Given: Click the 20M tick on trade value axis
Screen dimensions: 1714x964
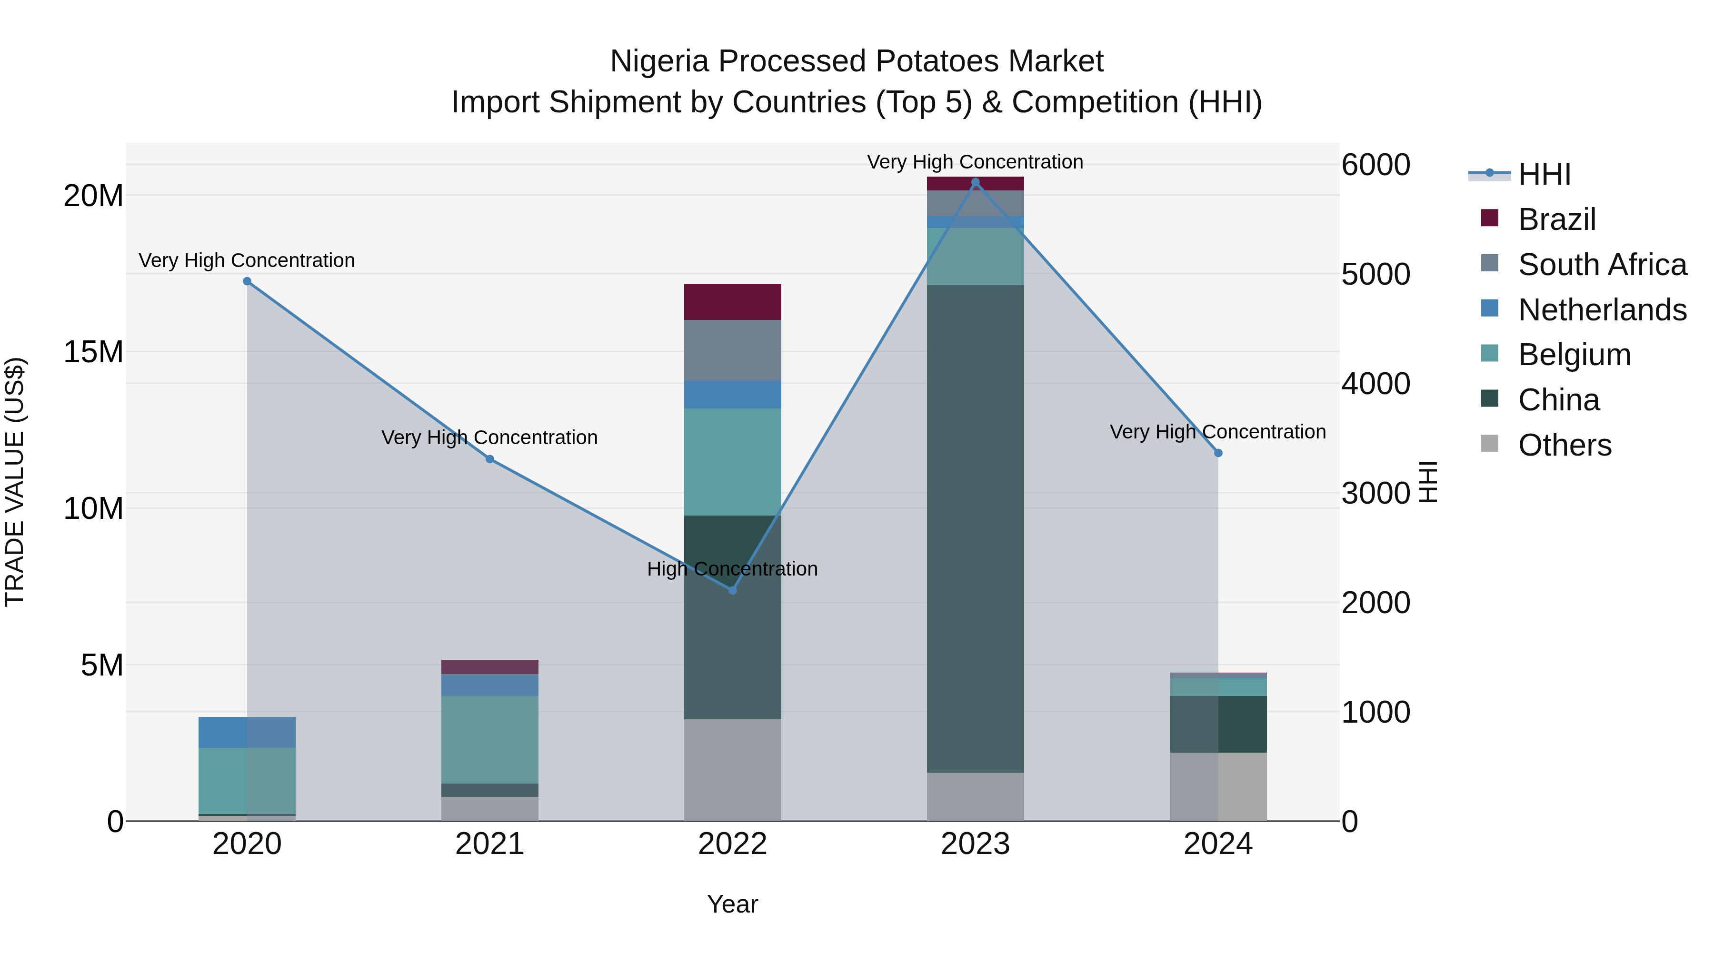Looking at the screenshot, I should click(x=93, y=196).
